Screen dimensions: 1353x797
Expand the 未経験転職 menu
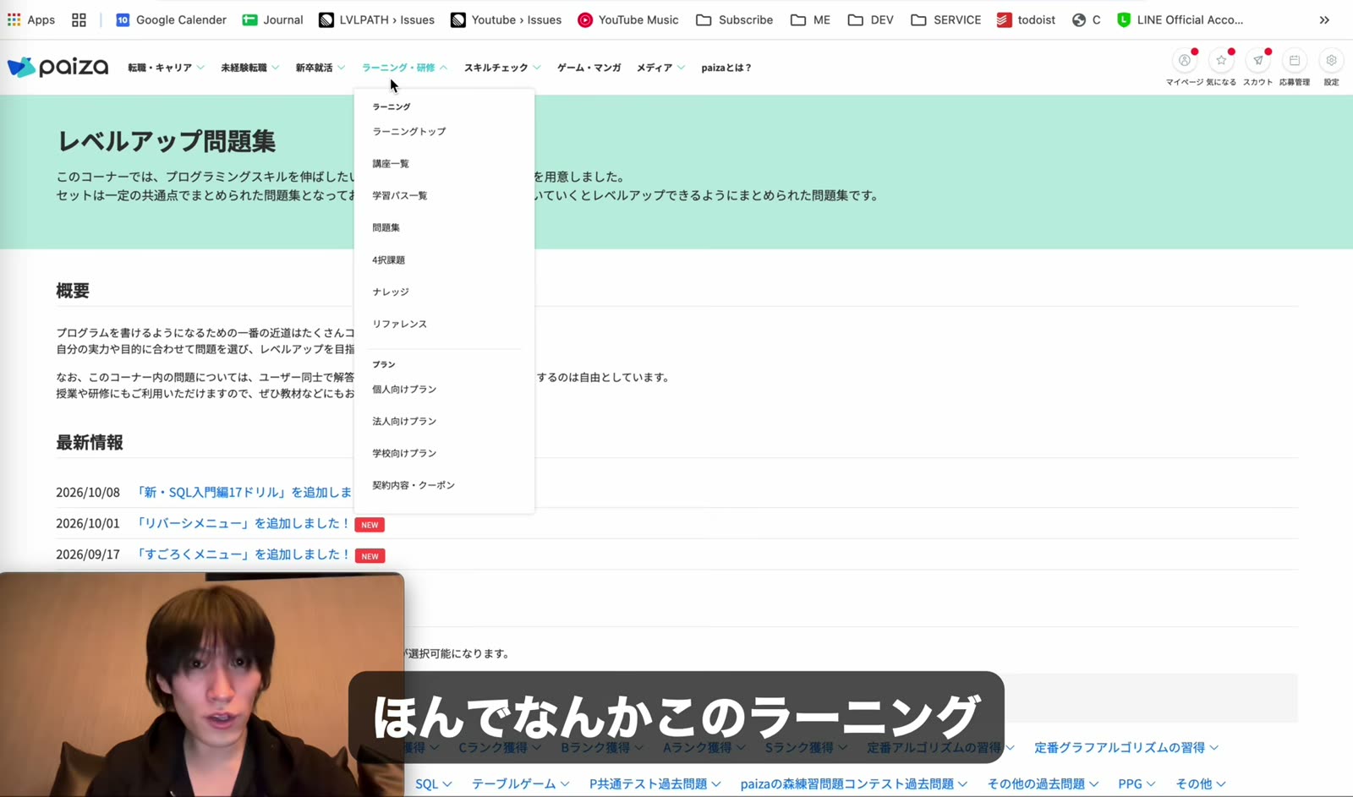point(249,68)
